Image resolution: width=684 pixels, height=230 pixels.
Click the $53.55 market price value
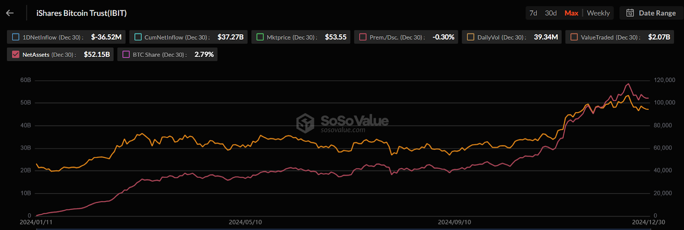336,37
